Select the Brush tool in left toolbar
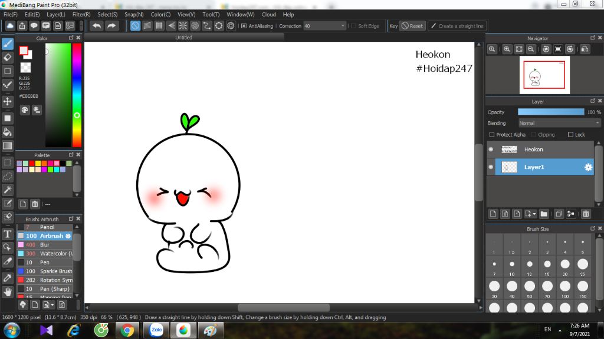This screenshot has width=604, height=339. pos(8,44)
